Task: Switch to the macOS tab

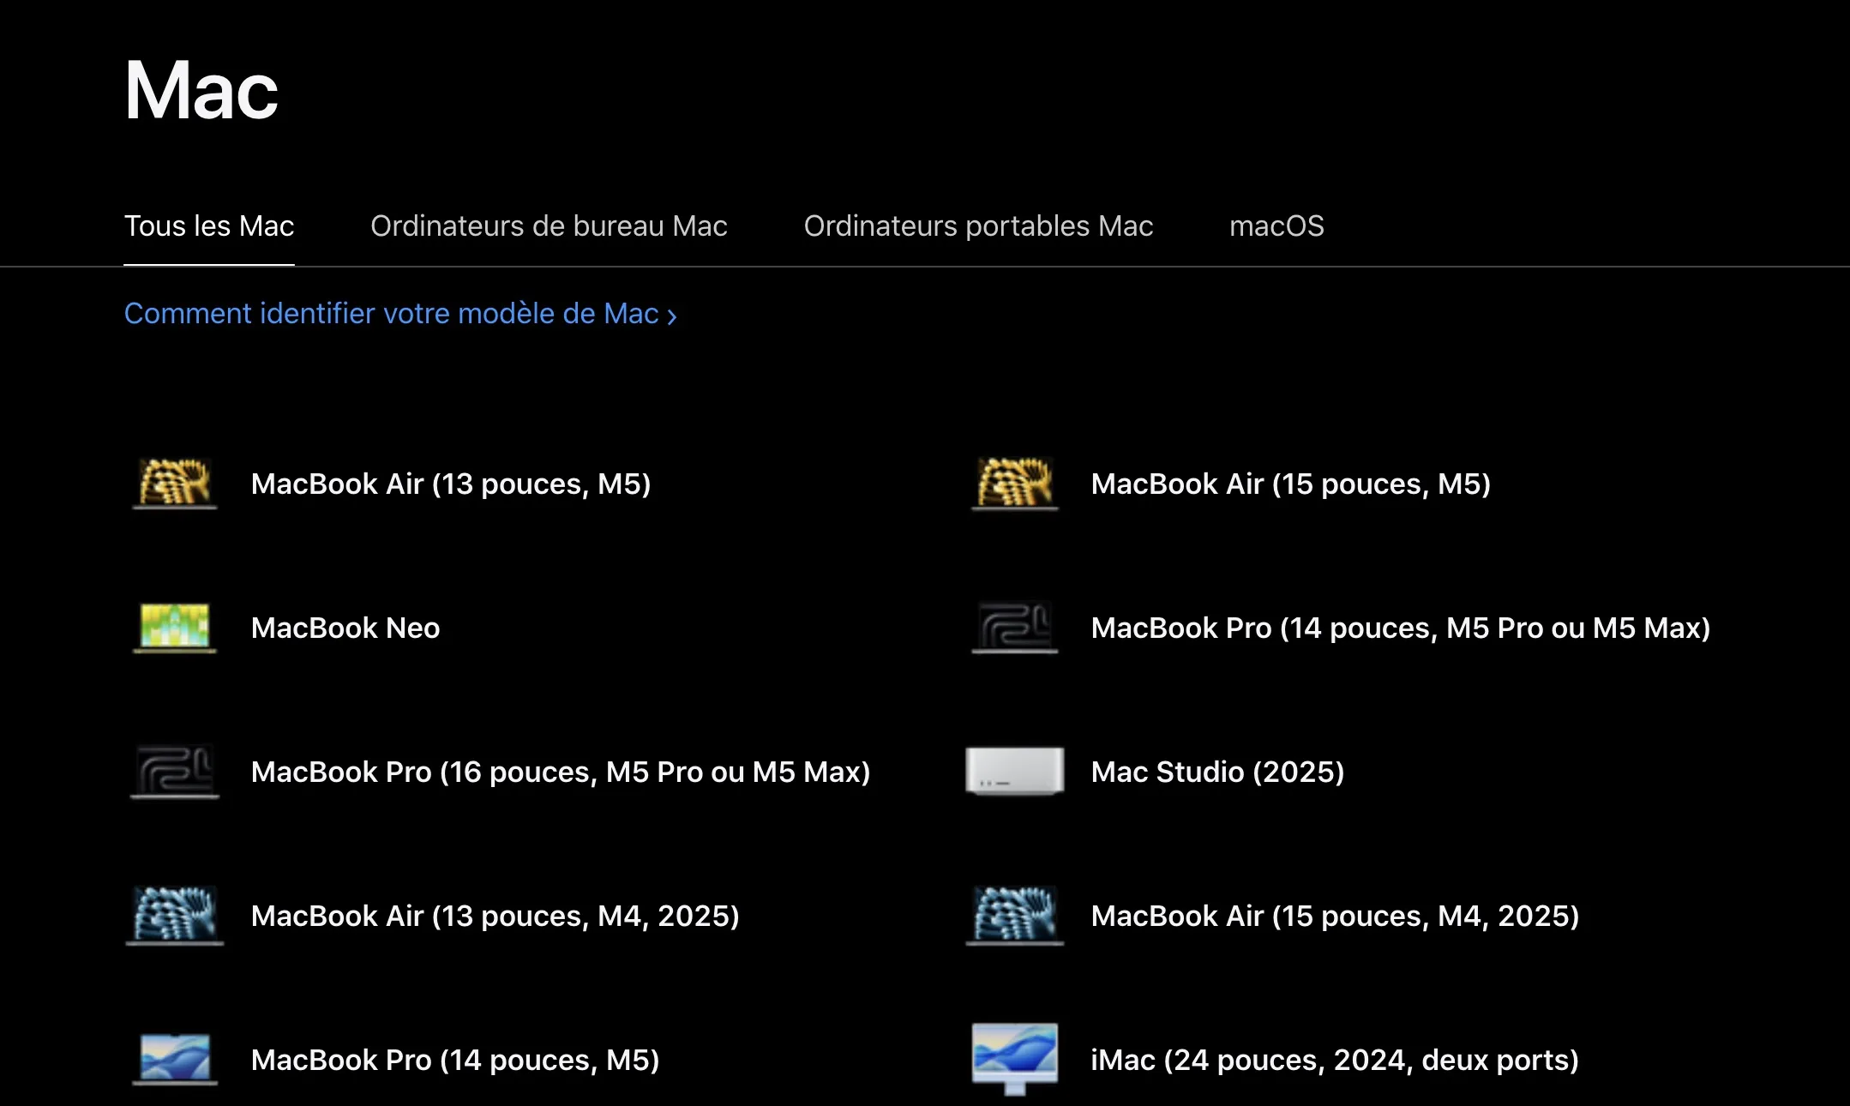Action: pos(1277,226)
